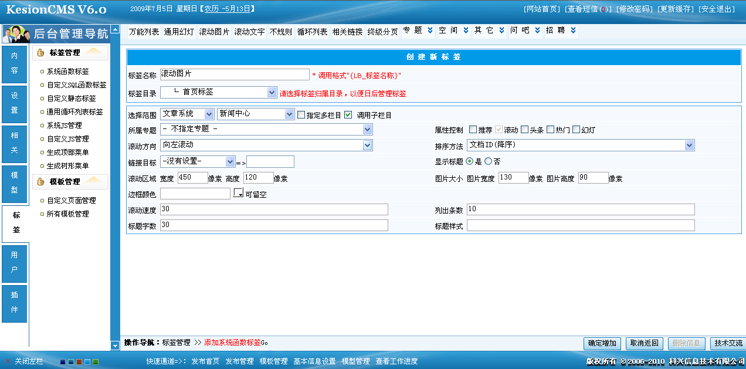Enable the 指定多栏目 checkbox
Screen dimensions: 746x369
(301, 115)
